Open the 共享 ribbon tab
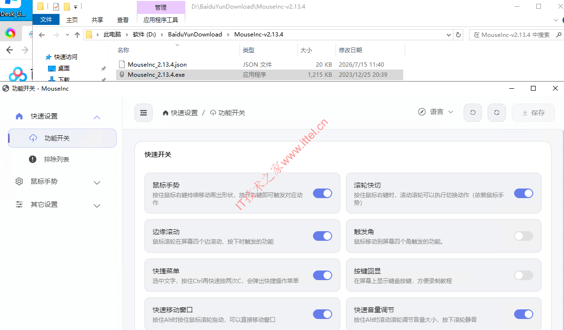The width and height of the screenshot is (564, 330). pos(97,20)
